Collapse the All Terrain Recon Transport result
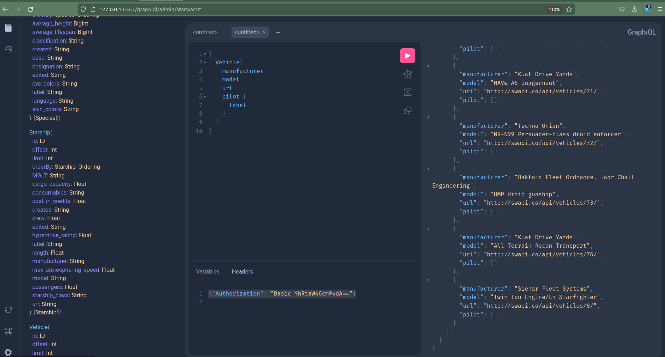Viewport: 665px width, 357px height. (428, 229)
